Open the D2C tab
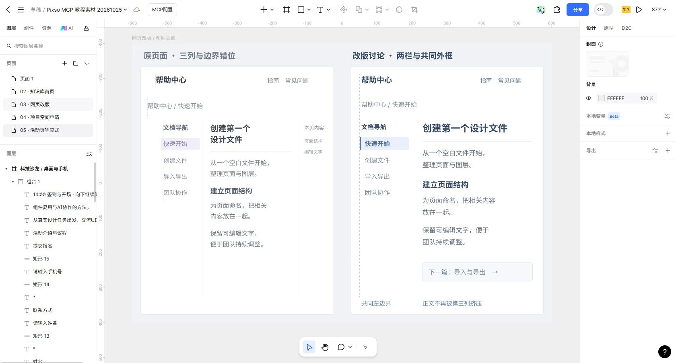Viewport: 676px width, 363px height. coord(627,28)
